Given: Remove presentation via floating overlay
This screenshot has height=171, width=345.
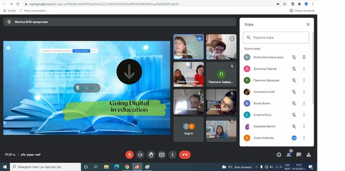Looking at the screenshot, I should coord(96,88).
